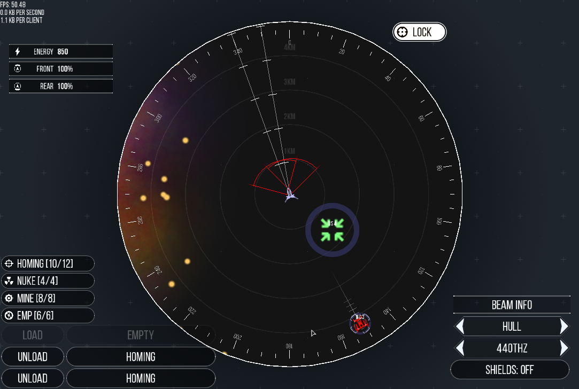Turn on shields with Shields: OFF toggle
Viewport: 579px width, 389px height.
click(509, 369)
